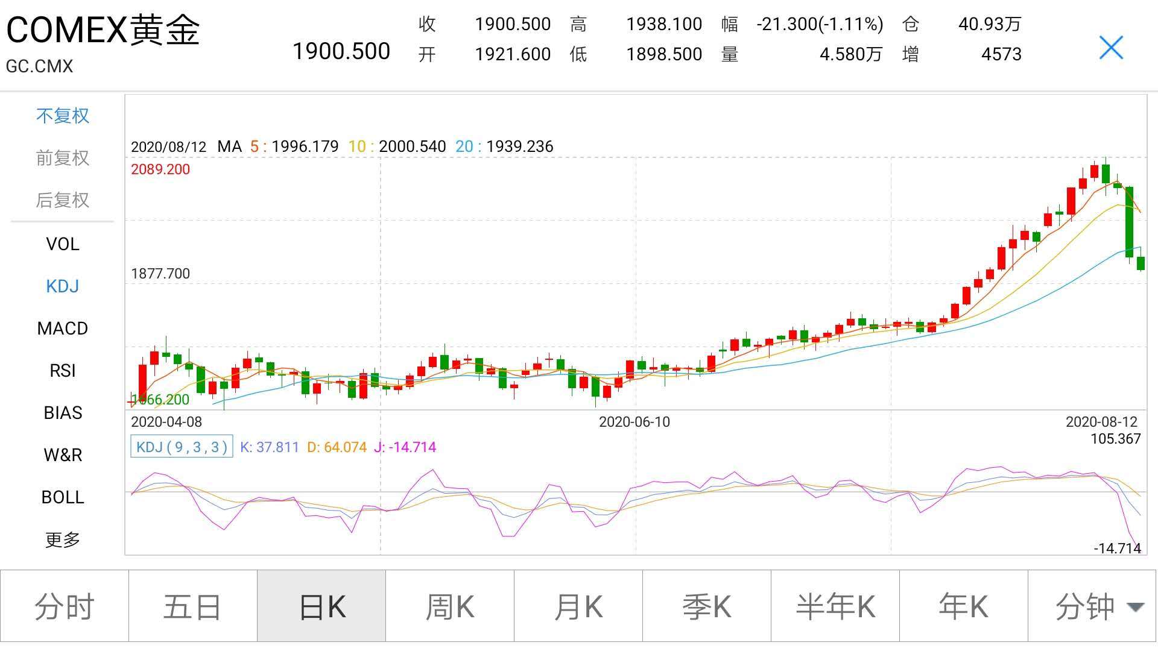Select the KDJ indicator
This screenshot has width=1158, height=651.
click(x=63, y=286)
